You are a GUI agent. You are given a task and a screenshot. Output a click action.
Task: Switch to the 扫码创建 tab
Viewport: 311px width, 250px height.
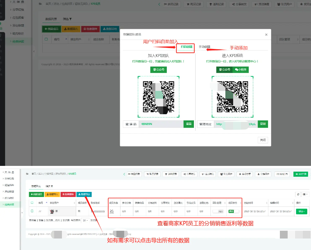tap(186, 47)
